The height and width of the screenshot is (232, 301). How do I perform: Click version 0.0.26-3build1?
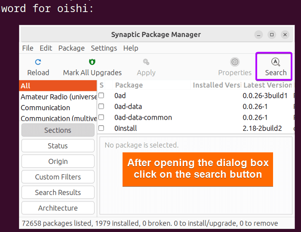[265, 96]
